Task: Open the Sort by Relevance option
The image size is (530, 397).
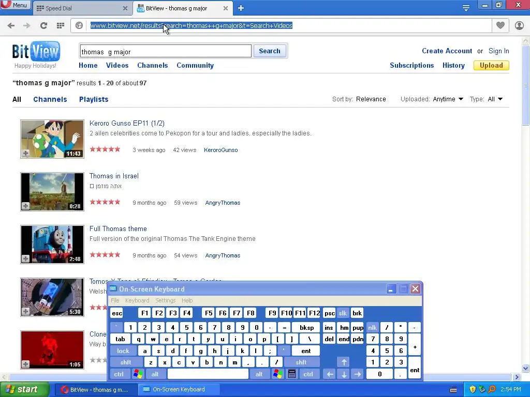Action: [371, 99]
